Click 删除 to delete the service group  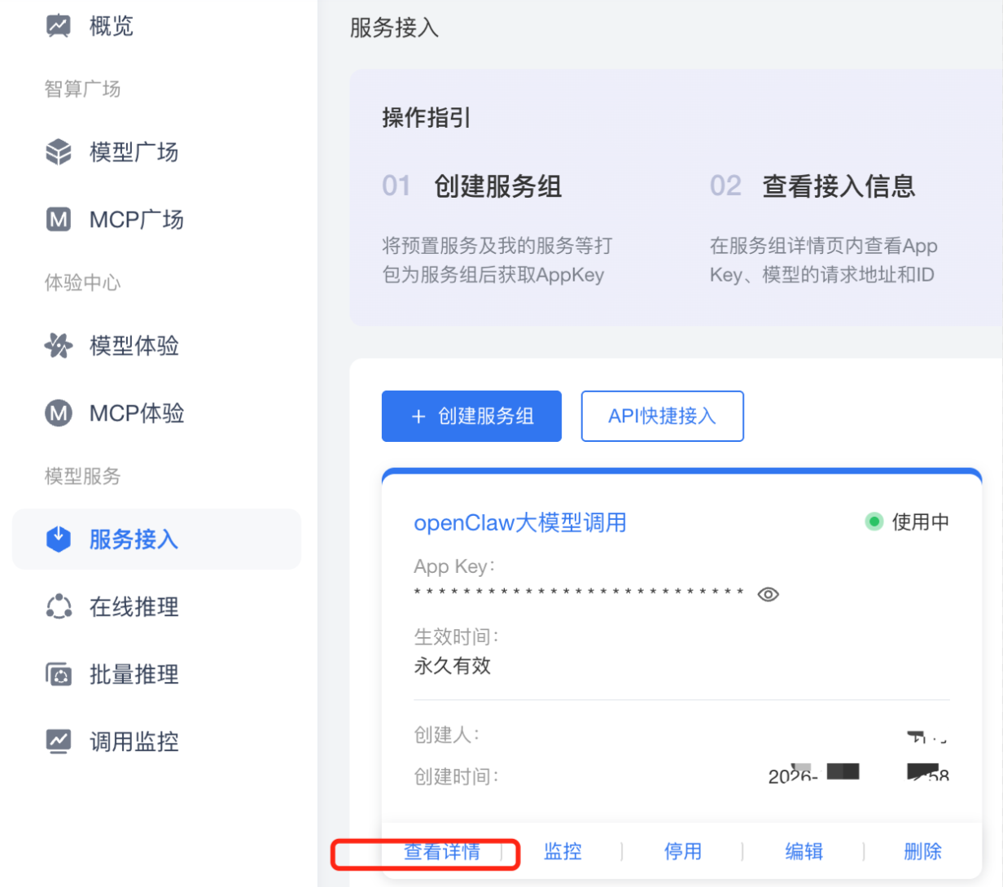(x=922, y=852)
